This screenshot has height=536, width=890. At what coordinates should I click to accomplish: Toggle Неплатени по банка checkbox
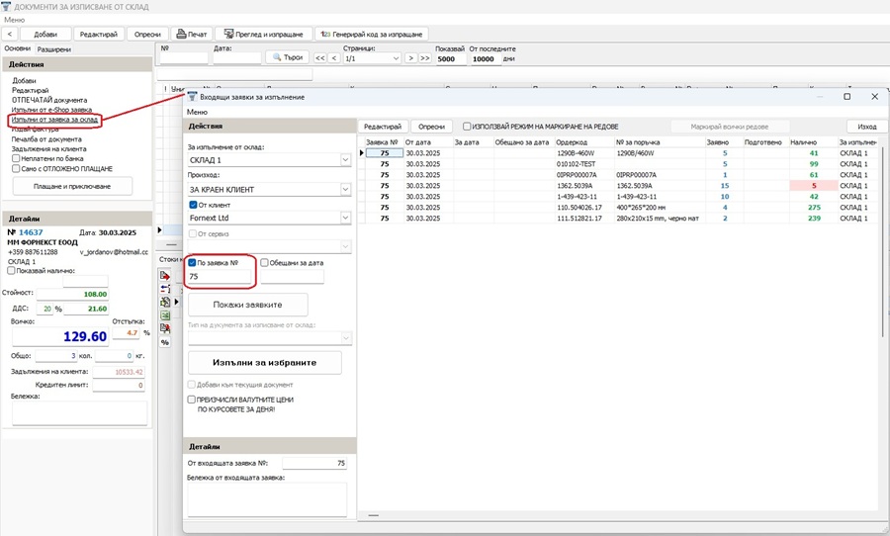(16, 158)
